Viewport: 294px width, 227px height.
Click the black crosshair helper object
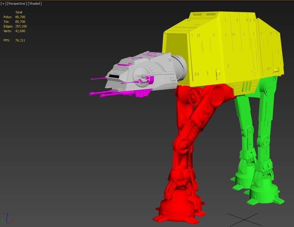coord(244,219)
